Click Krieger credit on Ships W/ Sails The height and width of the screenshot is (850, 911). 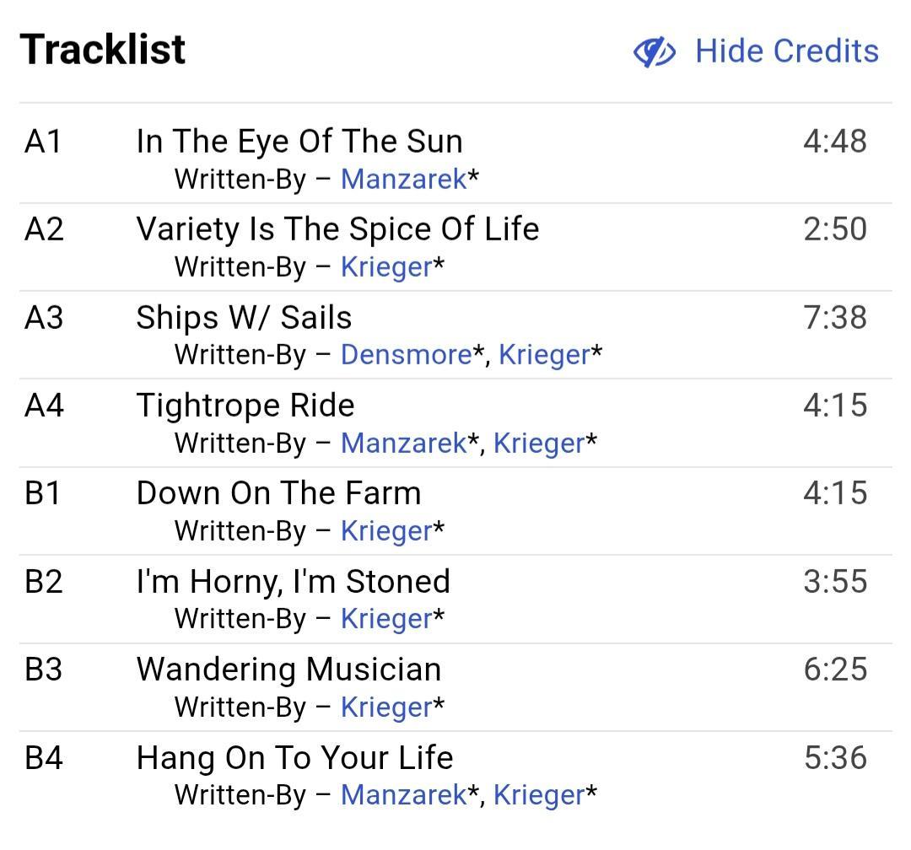pos(543,355)
